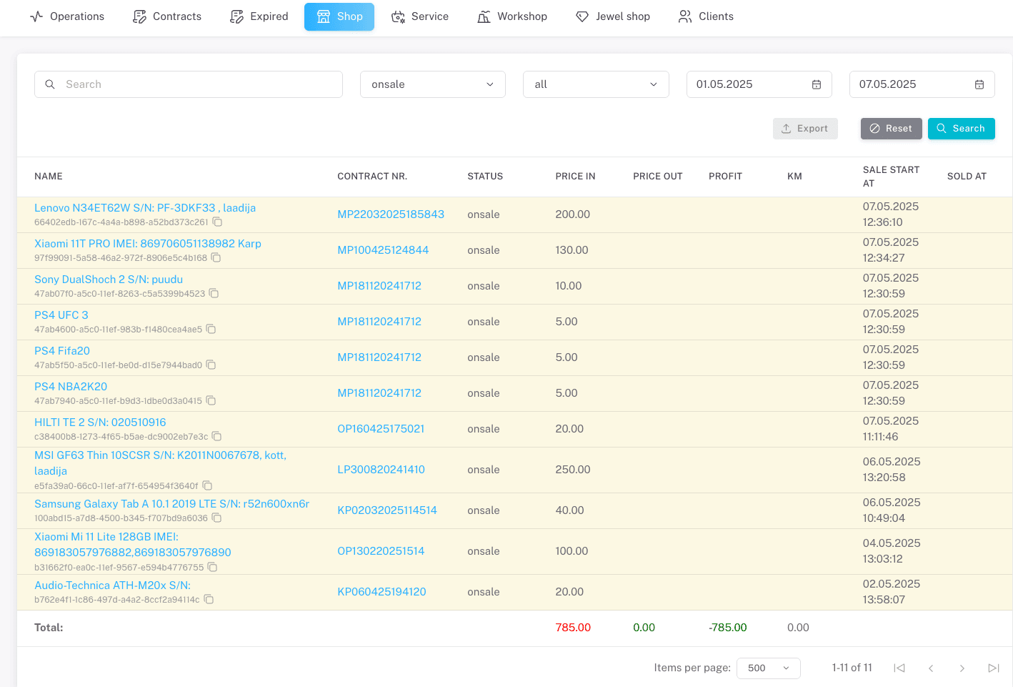Open the Clients people icon
Screen dimensions: 1013x687
pyautogui.click(x=684, y=16)
